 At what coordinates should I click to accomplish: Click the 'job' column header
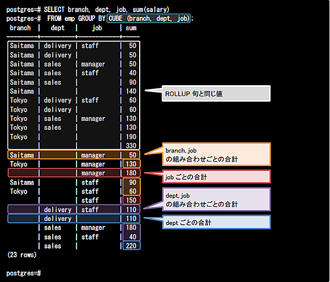[x=97, y=28]
